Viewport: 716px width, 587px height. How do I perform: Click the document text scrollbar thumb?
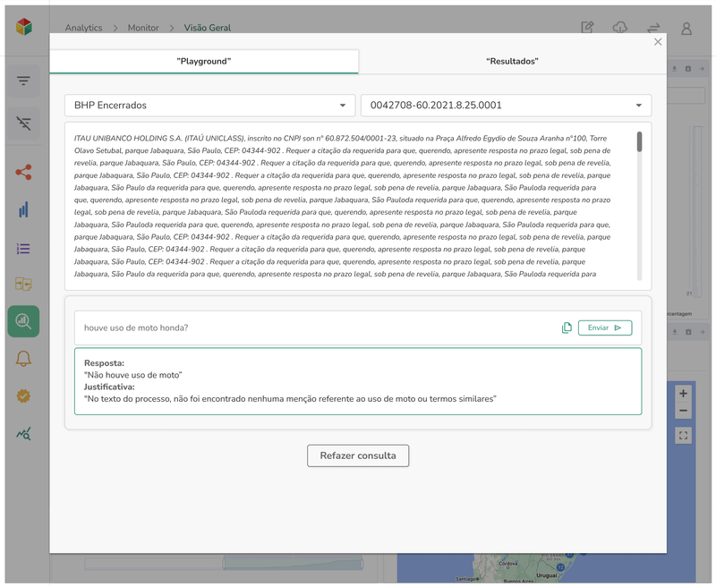pyautogui.click(x=639, y=141)
